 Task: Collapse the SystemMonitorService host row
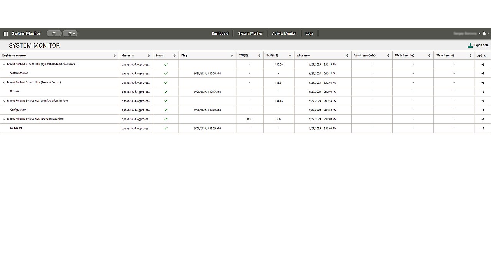(4, 64)
